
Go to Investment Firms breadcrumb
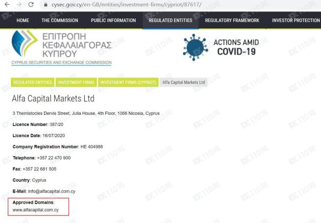click(x=76, y=82)
